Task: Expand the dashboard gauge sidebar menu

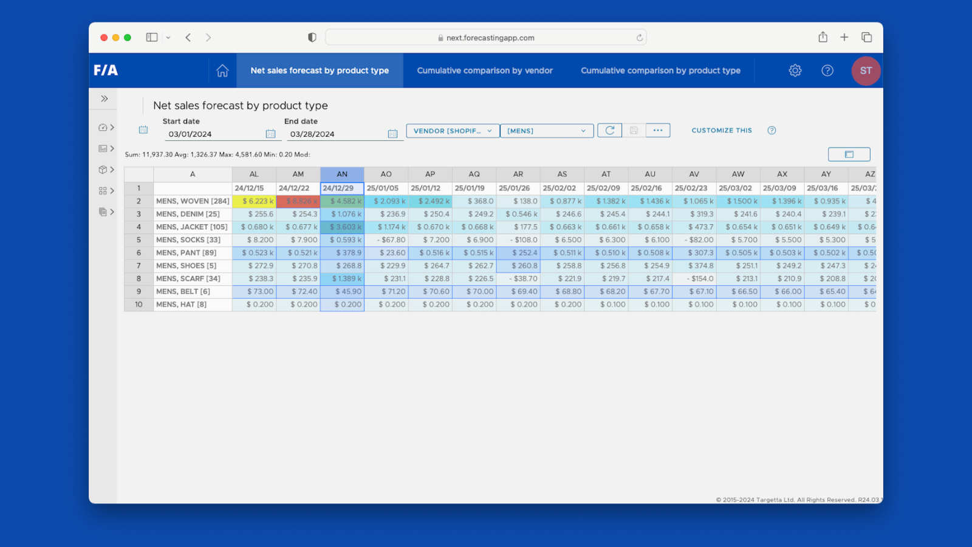Action: [106, 128]
